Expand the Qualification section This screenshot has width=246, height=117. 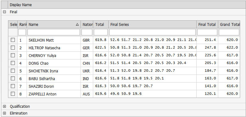[x=5, y=106]
